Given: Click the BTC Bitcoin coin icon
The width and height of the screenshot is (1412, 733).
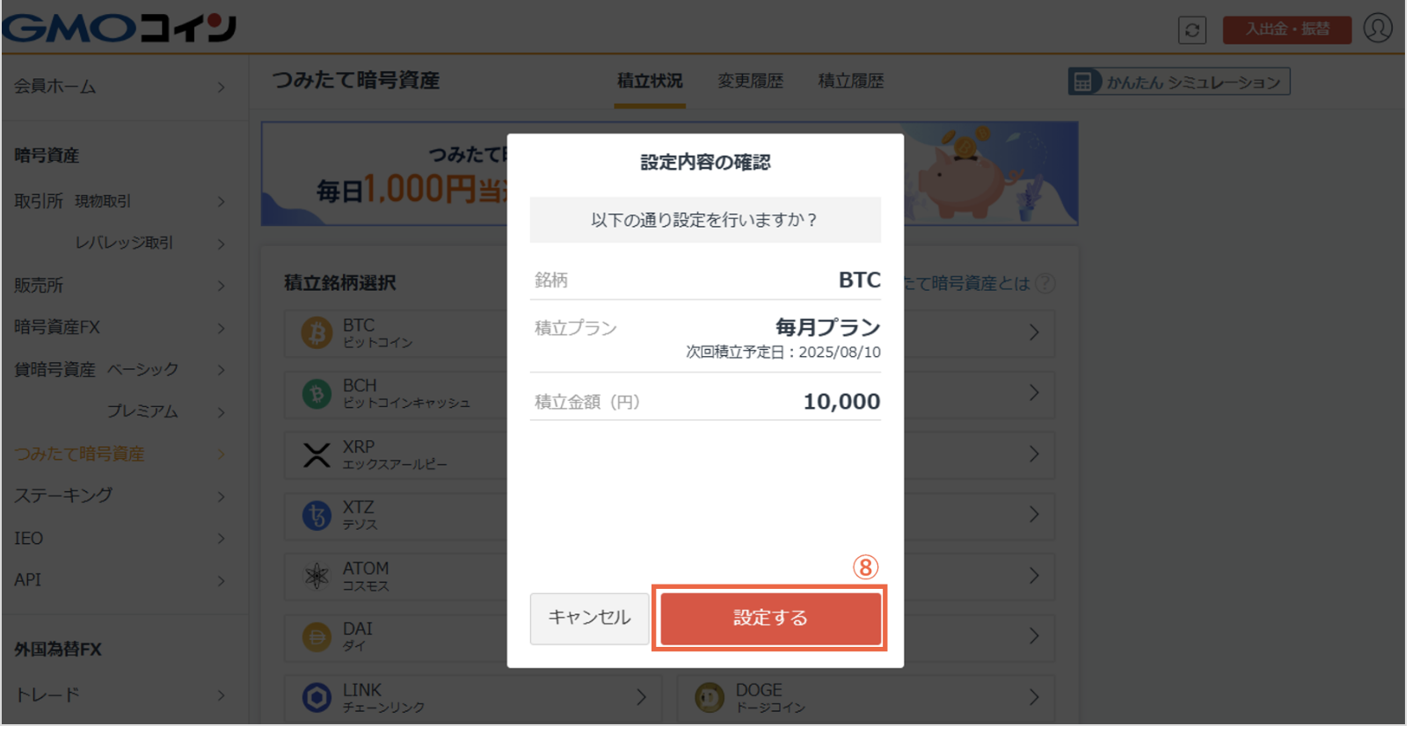Looking at the screenshot, I should [317, 335].
